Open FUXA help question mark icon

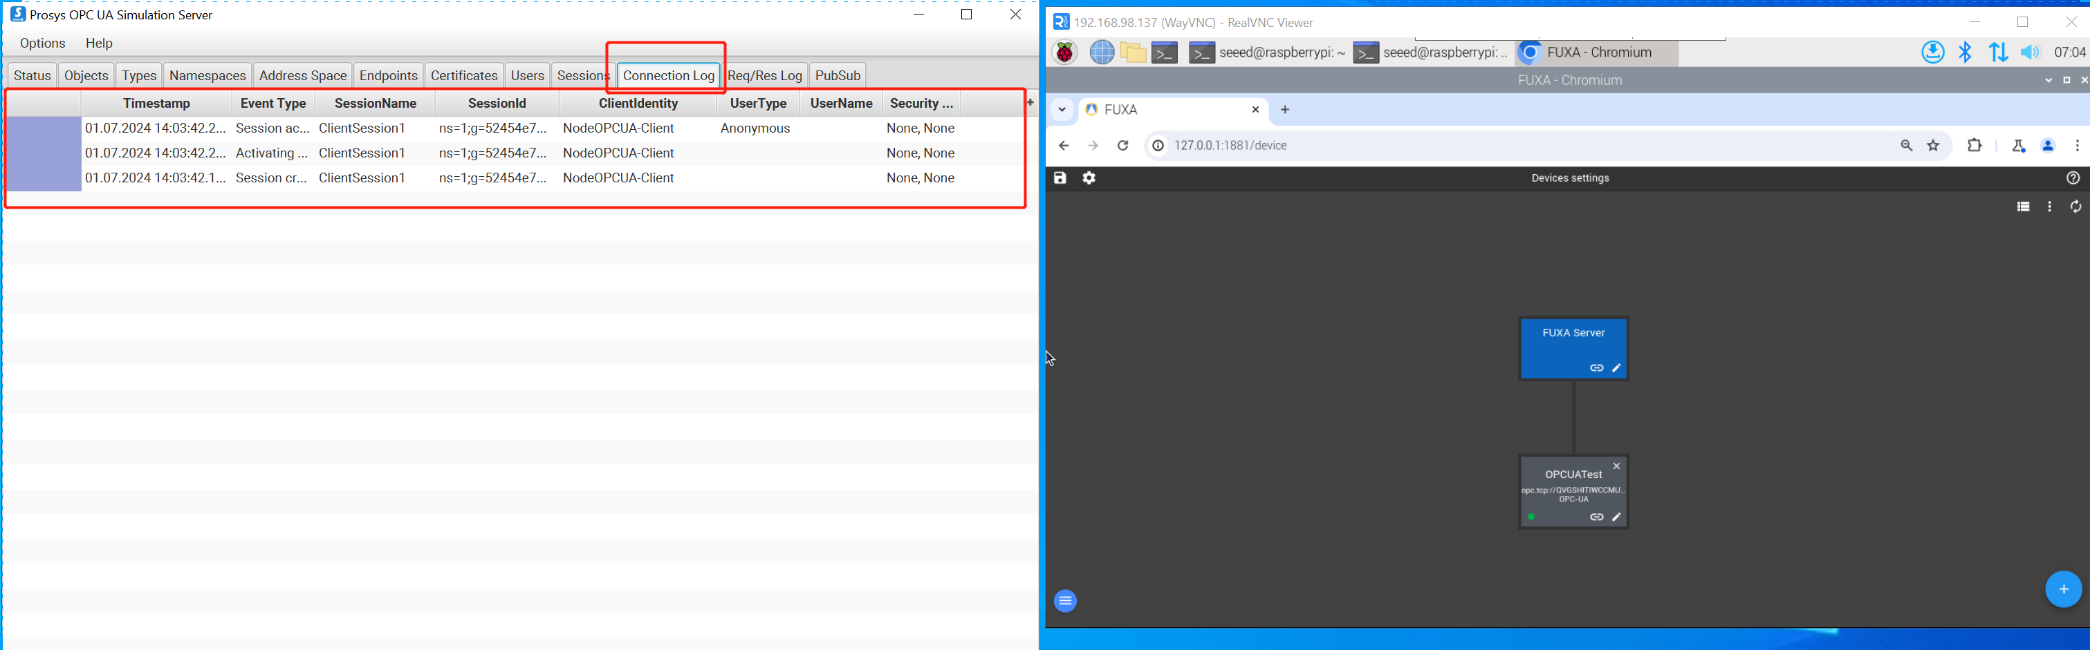(2073, 178)
